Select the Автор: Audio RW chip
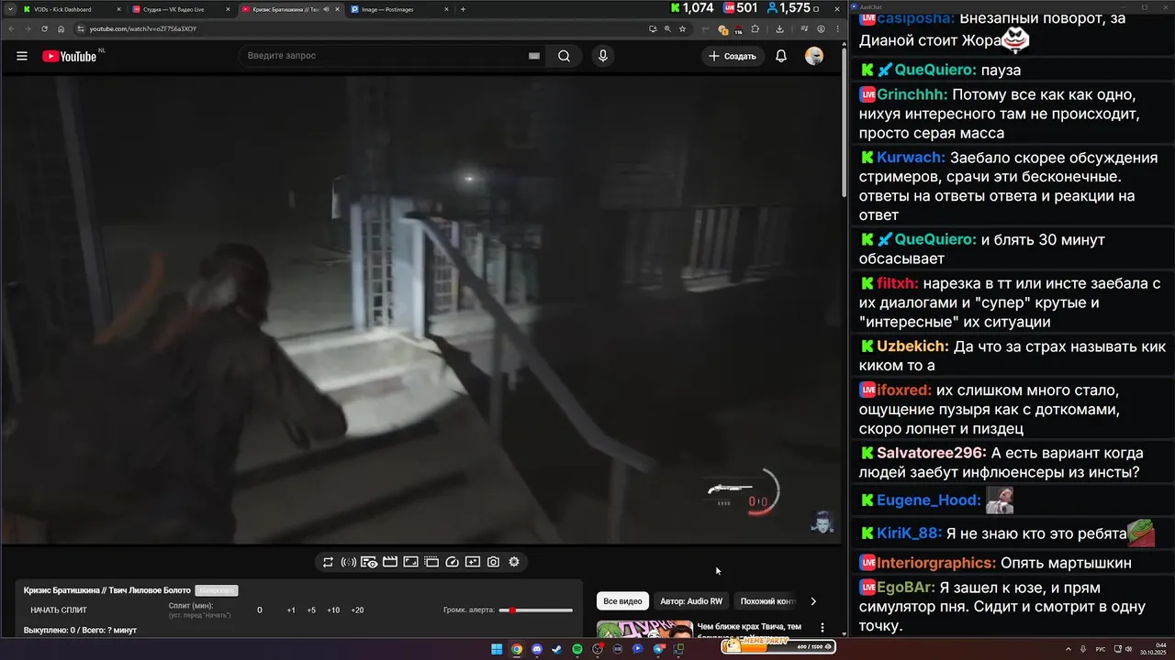Image resolution: width=1175 pixels, height=660 pixels. (x=691, y=601)
